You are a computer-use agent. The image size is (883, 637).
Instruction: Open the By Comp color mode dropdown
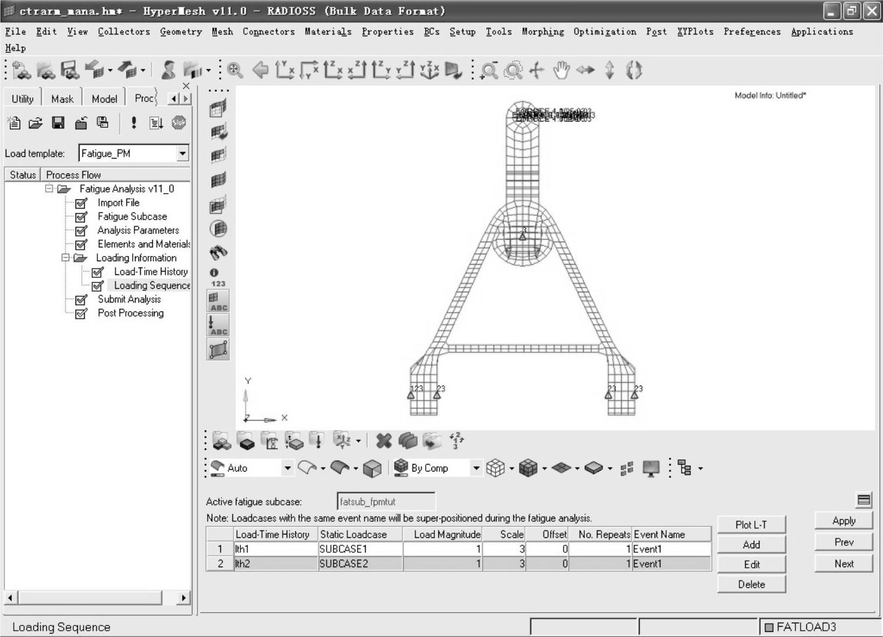(476, 468)
